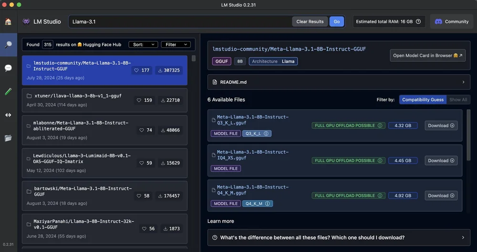Select Compatibility Guess filter option
This screenshot has height=252, width=477.
[423, 100]
